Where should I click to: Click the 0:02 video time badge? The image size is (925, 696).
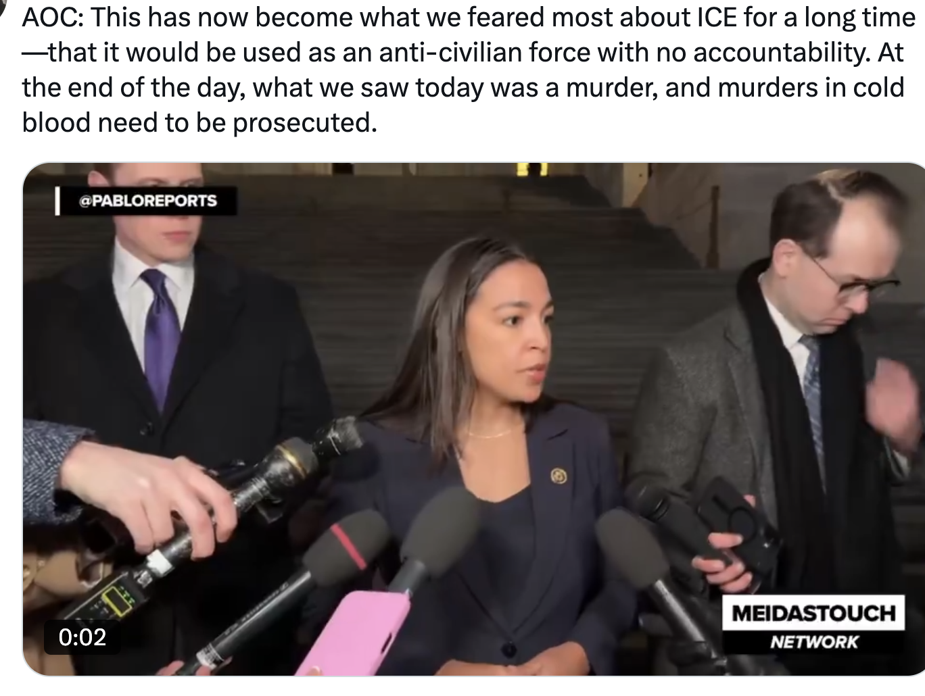pyautogui.click(x=82, y=637)
